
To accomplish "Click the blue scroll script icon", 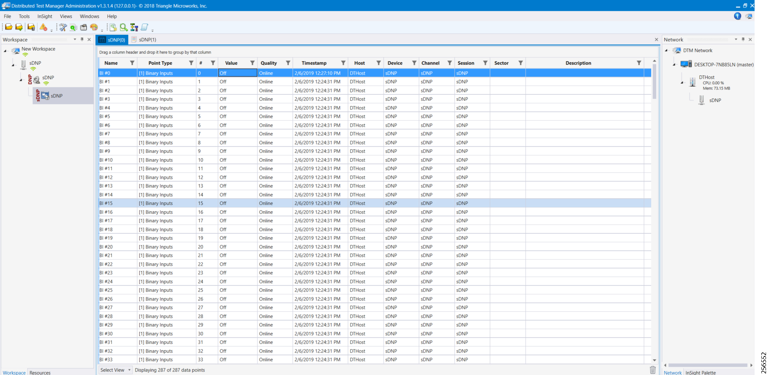I will (144, 27).
